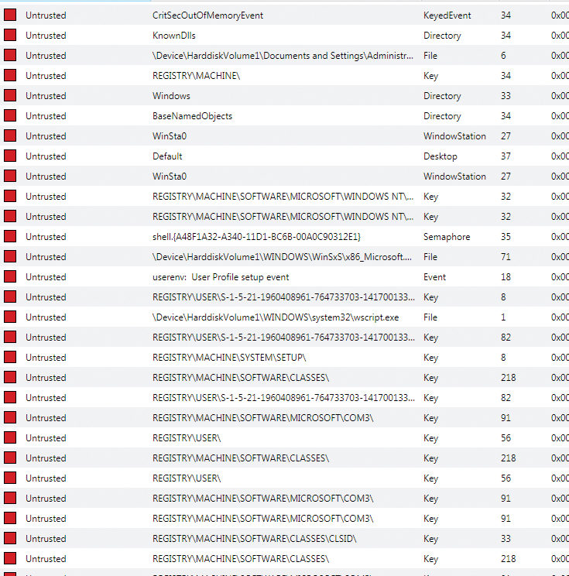Image resolution: width=569 pixels, height=576 pixels.
Task: Select red icon of BaseNamedObjects row
Action: (10, 116)
